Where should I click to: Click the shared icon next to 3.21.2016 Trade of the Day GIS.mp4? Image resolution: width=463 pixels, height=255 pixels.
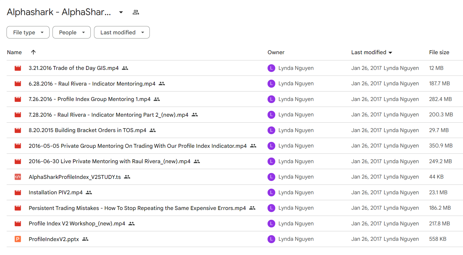click(x=125, y=68)
